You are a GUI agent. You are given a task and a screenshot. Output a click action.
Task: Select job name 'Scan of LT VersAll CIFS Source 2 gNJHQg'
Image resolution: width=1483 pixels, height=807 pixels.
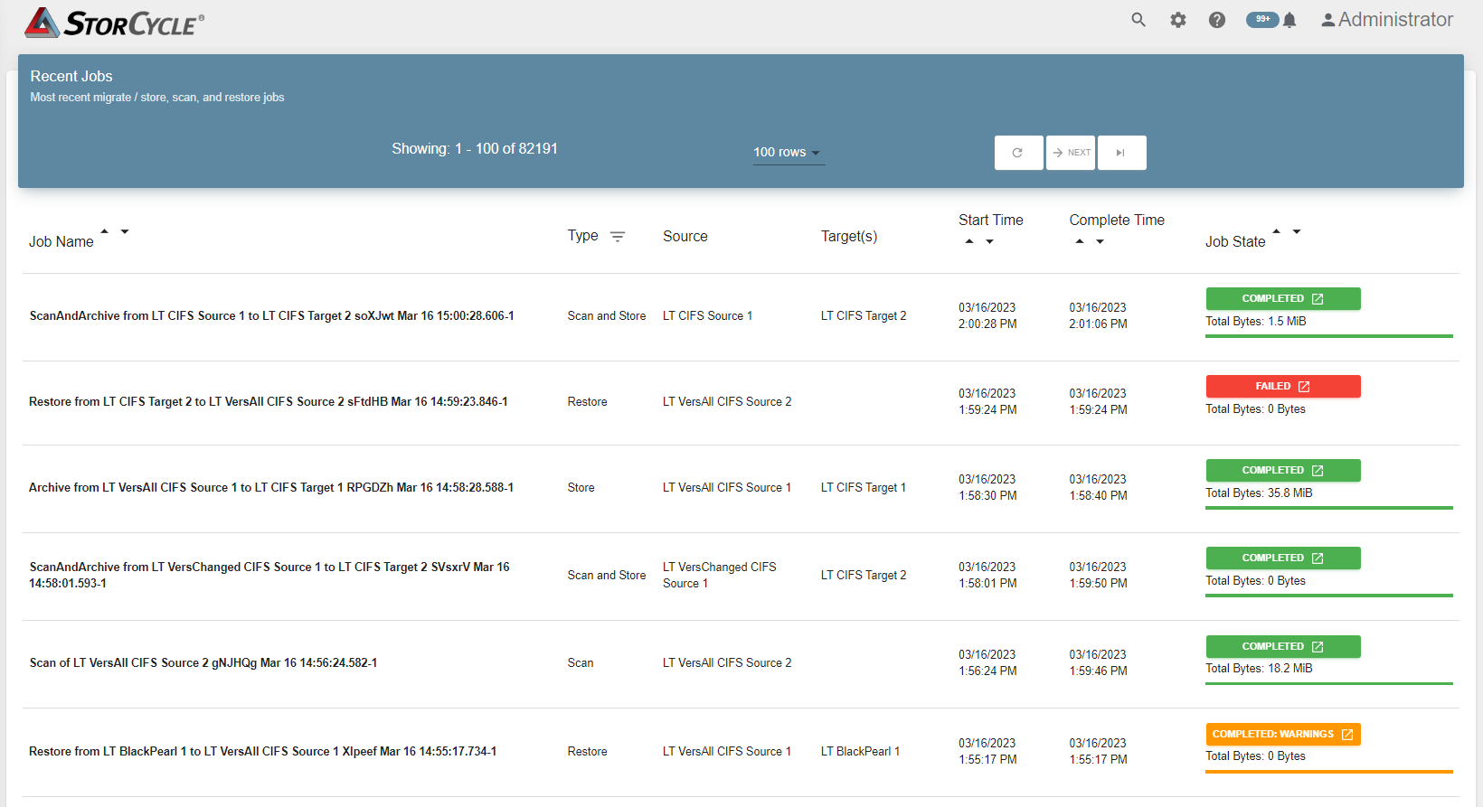click(x=203, y=662)
